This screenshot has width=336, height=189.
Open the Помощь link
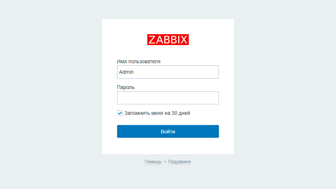pos(153,162)
